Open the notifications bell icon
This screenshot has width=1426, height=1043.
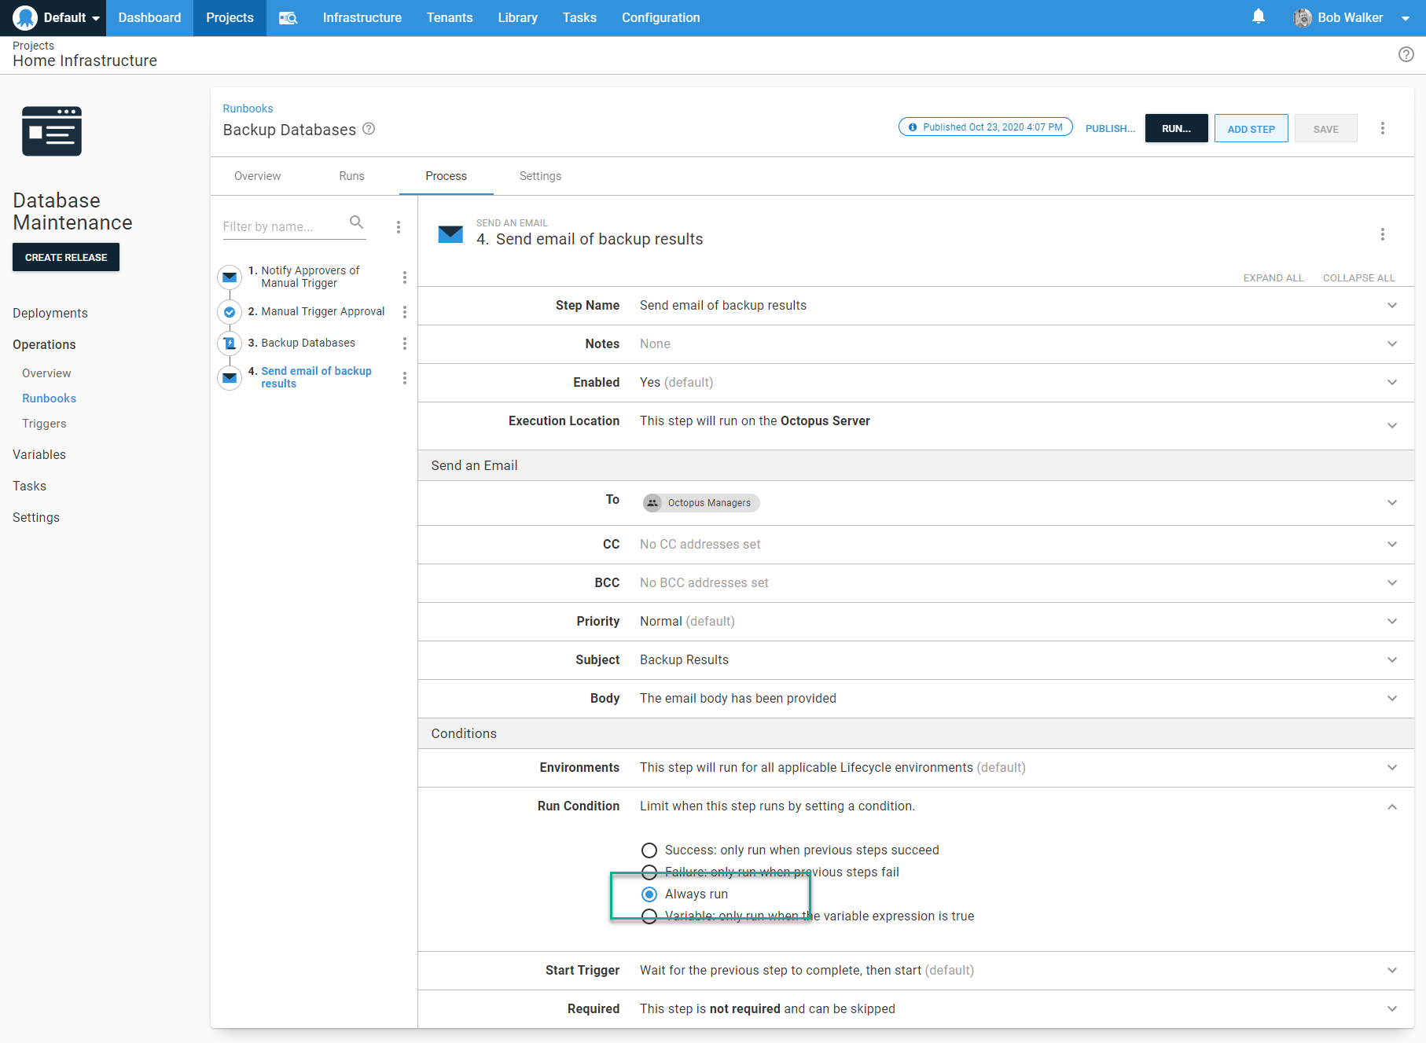1258,17
